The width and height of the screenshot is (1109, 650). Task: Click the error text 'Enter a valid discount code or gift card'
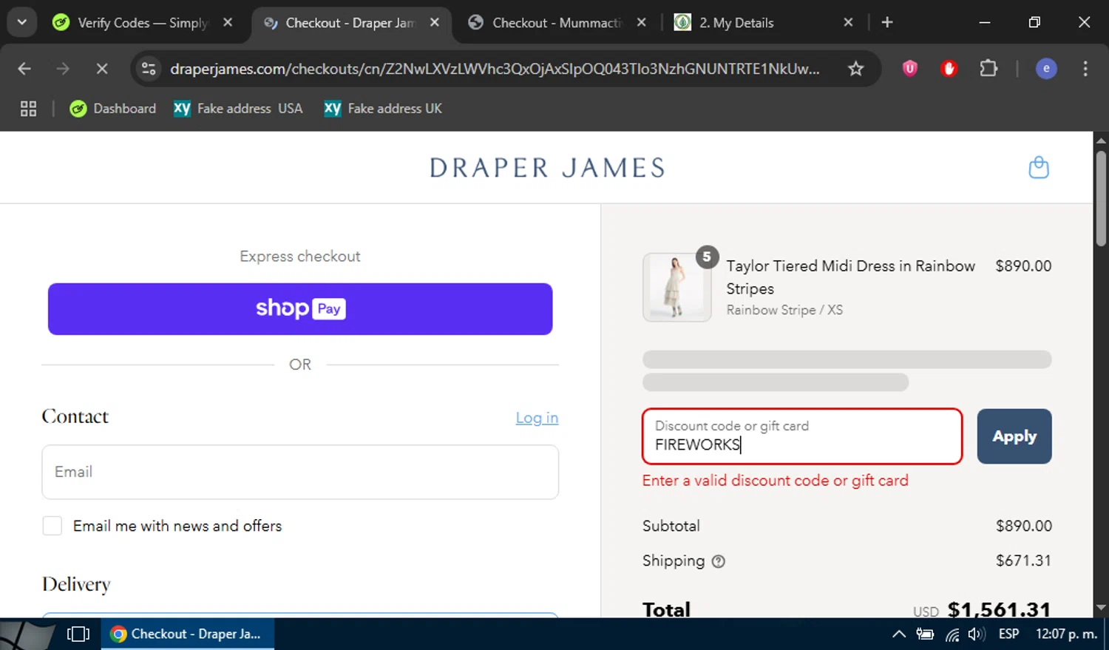pyautogui.click(x=776, y=481)
